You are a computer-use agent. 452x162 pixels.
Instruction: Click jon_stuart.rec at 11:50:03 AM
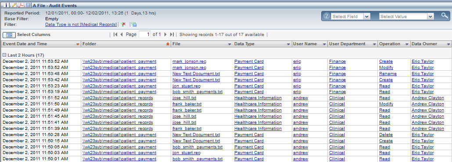(186, 153)
